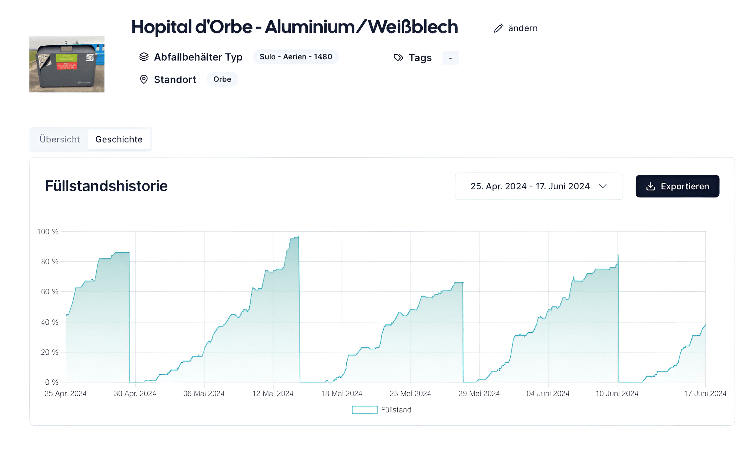754x450 pixels.
Task: Click the Orbe location badge
Action: click(x=222, y=79)
